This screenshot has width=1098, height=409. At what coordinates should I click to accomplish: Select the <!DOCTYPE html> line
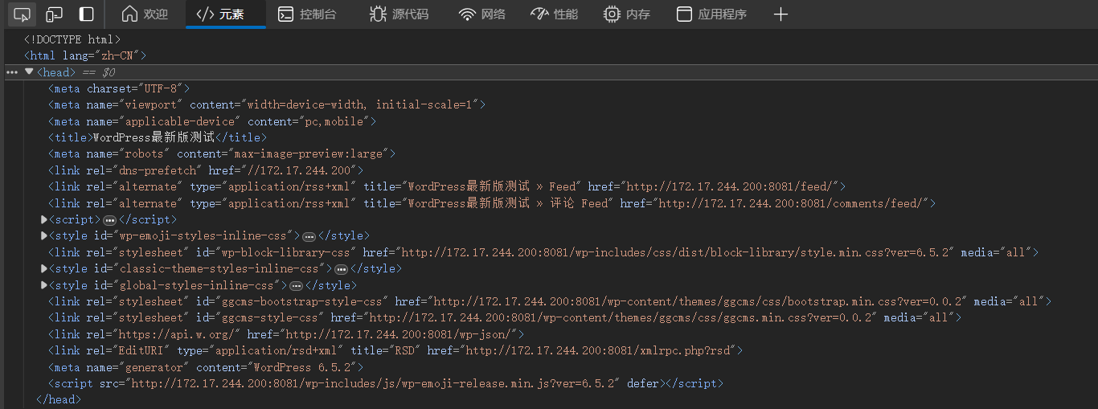(x=72, y=39)
